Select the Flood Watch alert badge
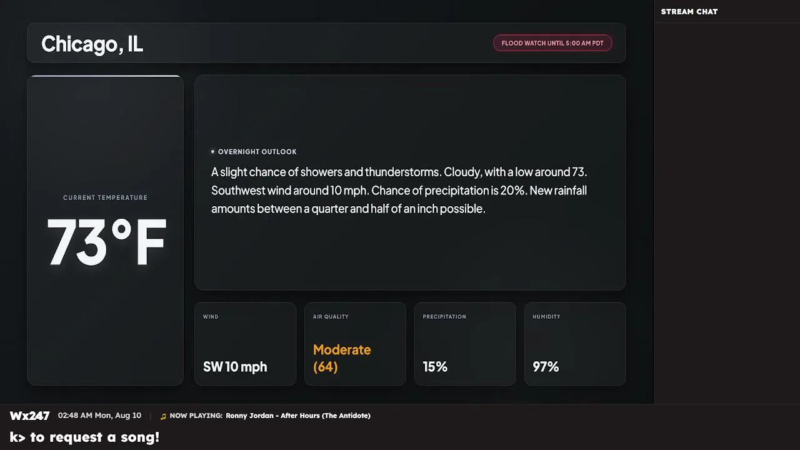The image size is (800, 450). click(x=552, y=43)
